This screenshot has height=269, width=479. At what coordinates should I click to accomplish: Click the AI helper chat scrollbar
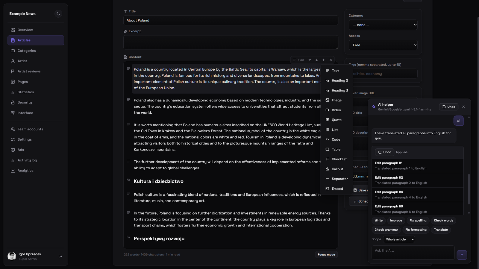tap(469, 189)
